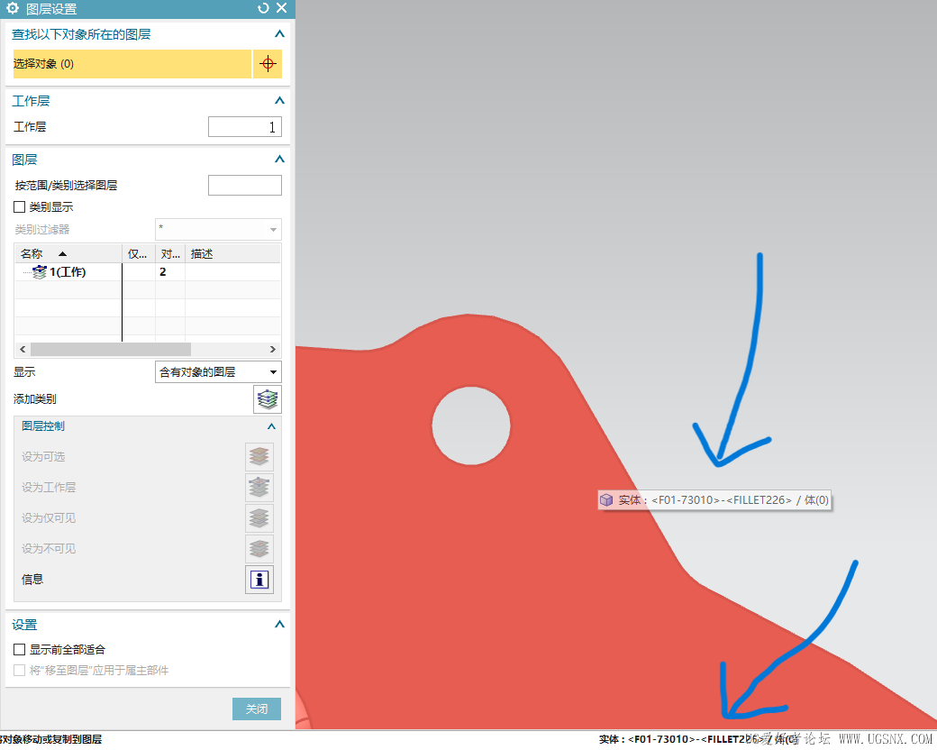Toggle the 显示前全部适合 checkbox
The width and height of the screenshot is (937, 750).
point(20,650)
